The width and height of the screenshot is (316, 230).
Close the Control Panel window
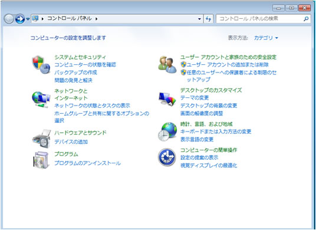point(304,8)
